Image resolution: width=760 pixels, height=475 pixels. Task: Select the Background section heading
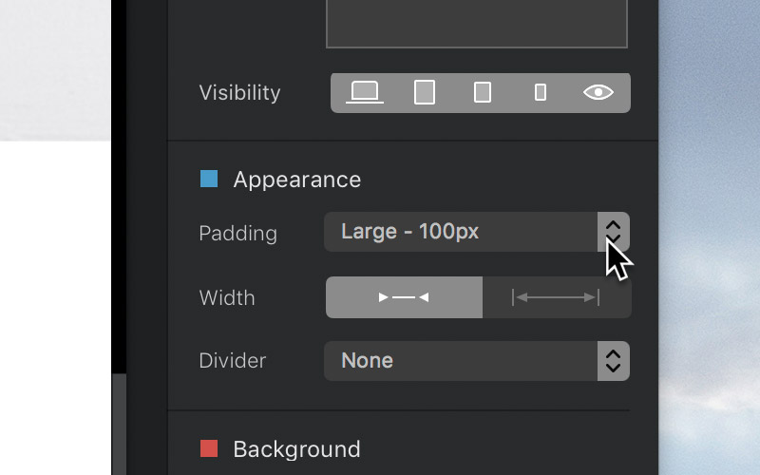296,448
